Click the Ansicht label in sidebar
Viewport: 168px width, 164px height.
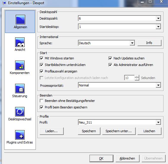point(20,50)
